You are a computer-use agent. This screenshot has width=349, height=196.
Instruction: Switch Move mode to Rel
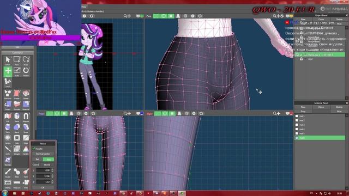pyautogui.click(x=38, y=160)
